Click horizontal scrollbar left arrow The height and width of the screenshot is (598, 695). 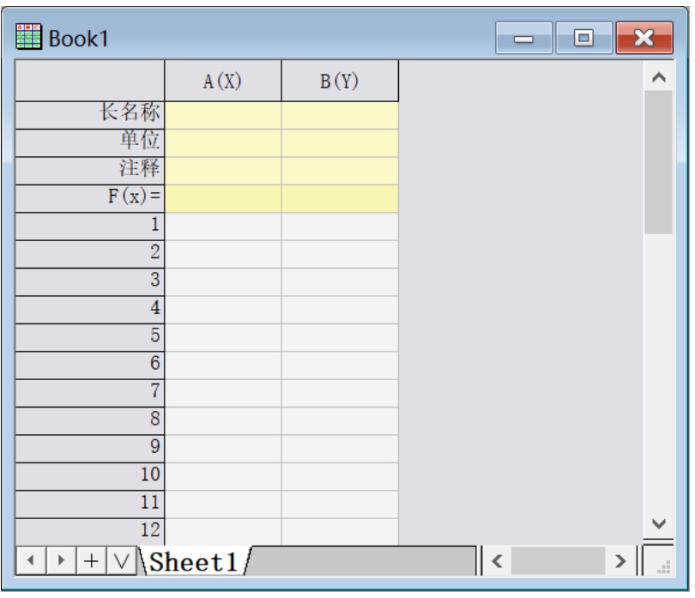pyautogui.click(x=497, y=561)
